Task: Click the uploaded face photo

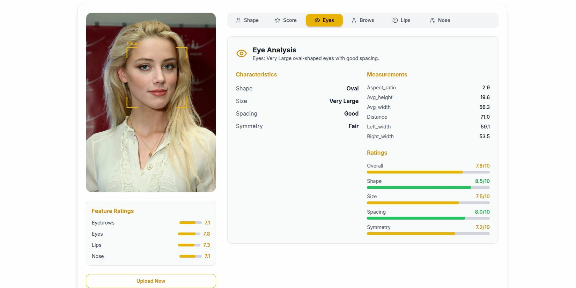Action: [x=151, y=102]
